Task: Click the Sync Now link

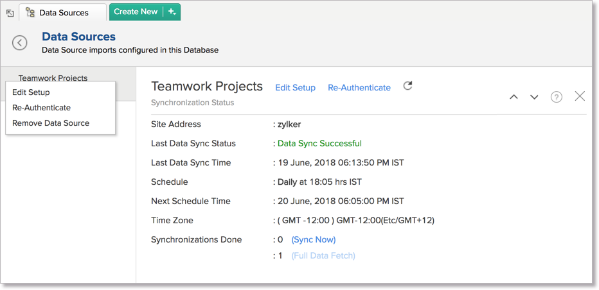Action: coord(314,239)
